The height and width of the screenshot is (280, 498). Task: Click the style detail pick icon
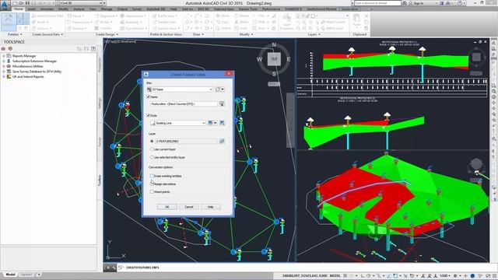point(222,123)
